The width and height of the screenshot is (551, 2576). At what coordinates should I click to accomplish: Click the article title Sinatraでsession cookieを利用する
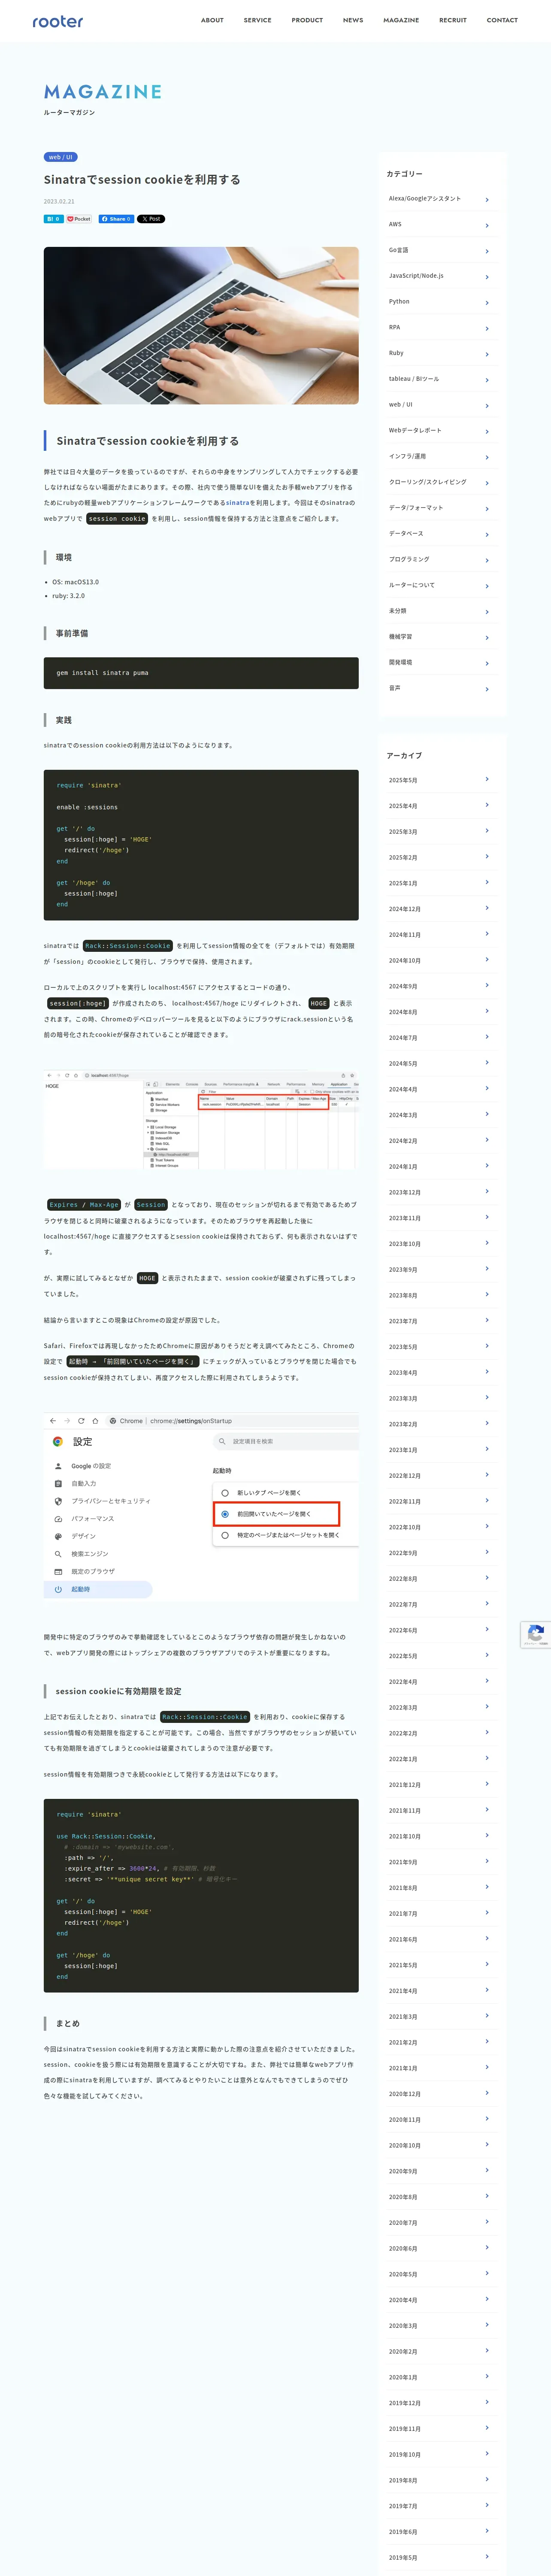142,180
